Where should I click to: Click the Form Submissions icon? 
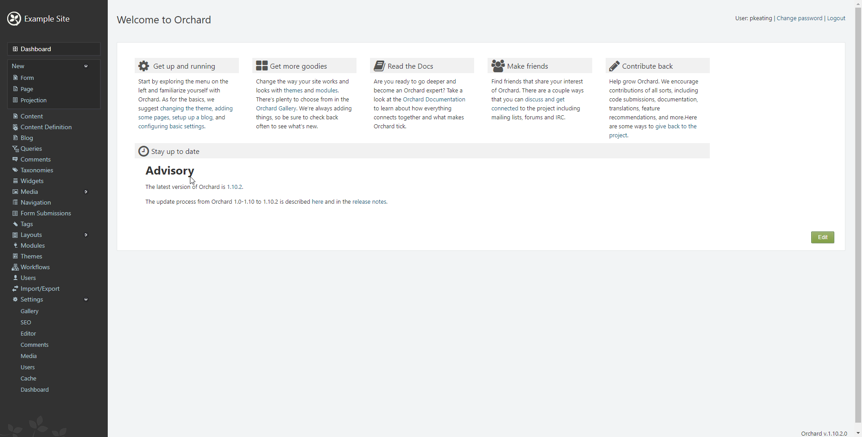(x=15, y=213)
